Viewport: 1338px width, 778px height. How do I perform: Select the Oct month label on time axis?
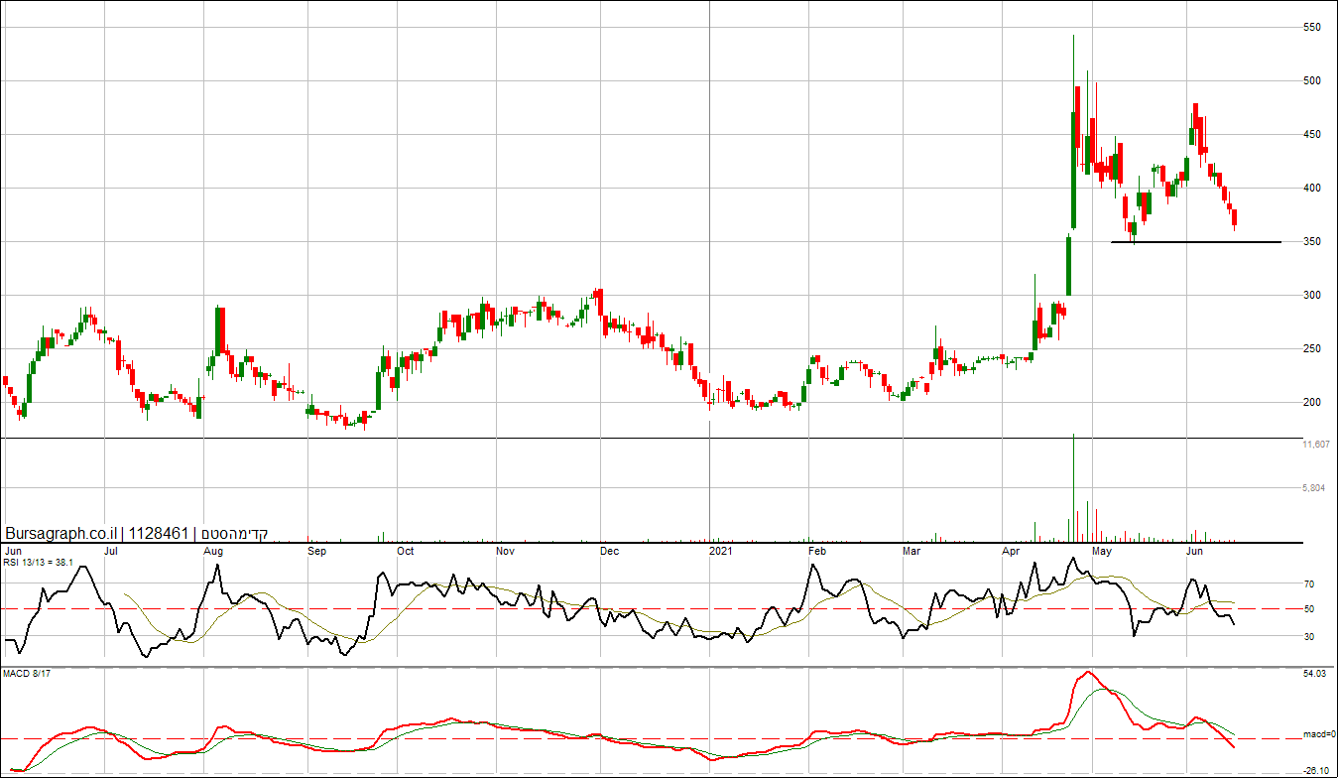[x=405, y=550]
